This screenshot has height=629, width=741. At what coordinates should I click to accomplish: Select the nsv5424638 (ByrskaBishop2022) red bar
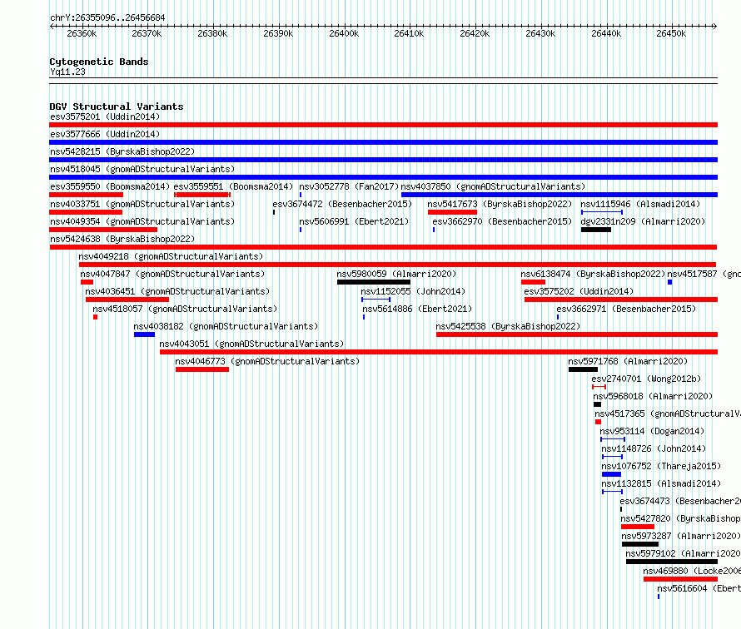coord(383,247)
